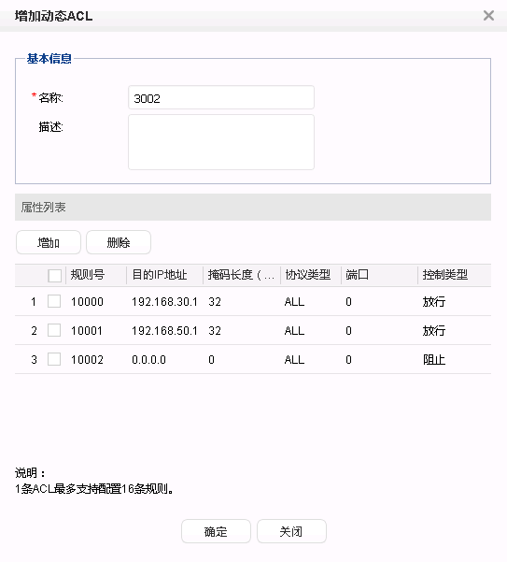Image resolution: width=507 pixels, height=562 pixels.
Task: Click the 关闭 button
Action: pyautogui.click(x=291, y=531)
